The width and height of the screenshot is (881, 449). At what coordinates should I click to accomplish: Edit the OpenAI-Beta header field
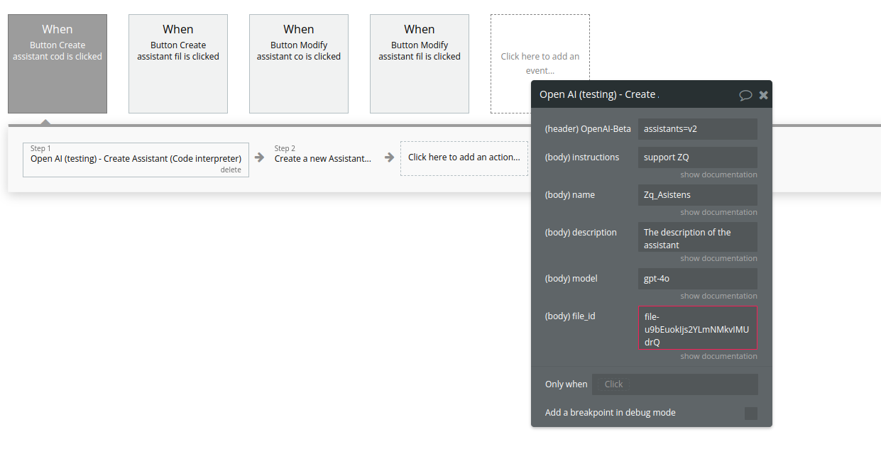(x=698, y=129)
